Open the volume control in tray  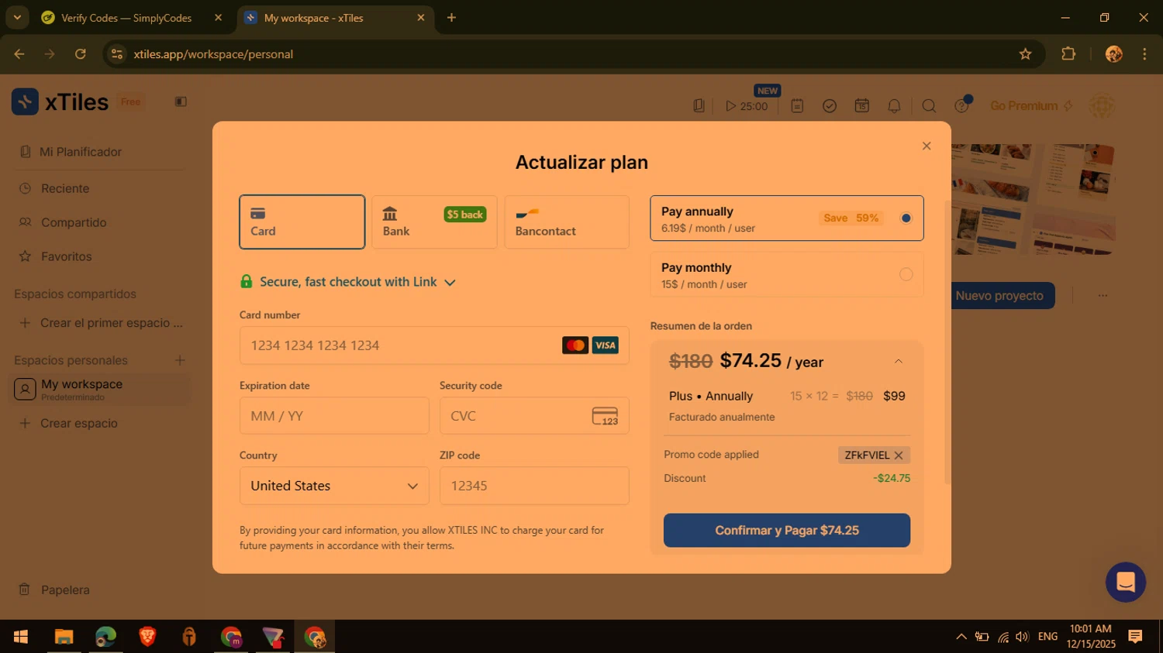point(1023,637)
